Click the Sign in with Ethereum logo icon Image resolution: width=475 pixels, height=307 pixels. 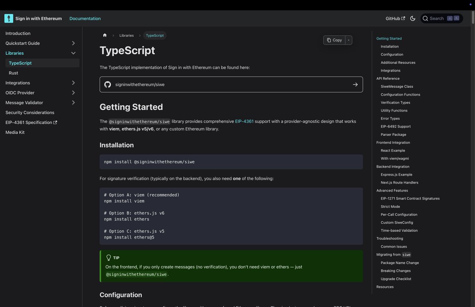9,19
